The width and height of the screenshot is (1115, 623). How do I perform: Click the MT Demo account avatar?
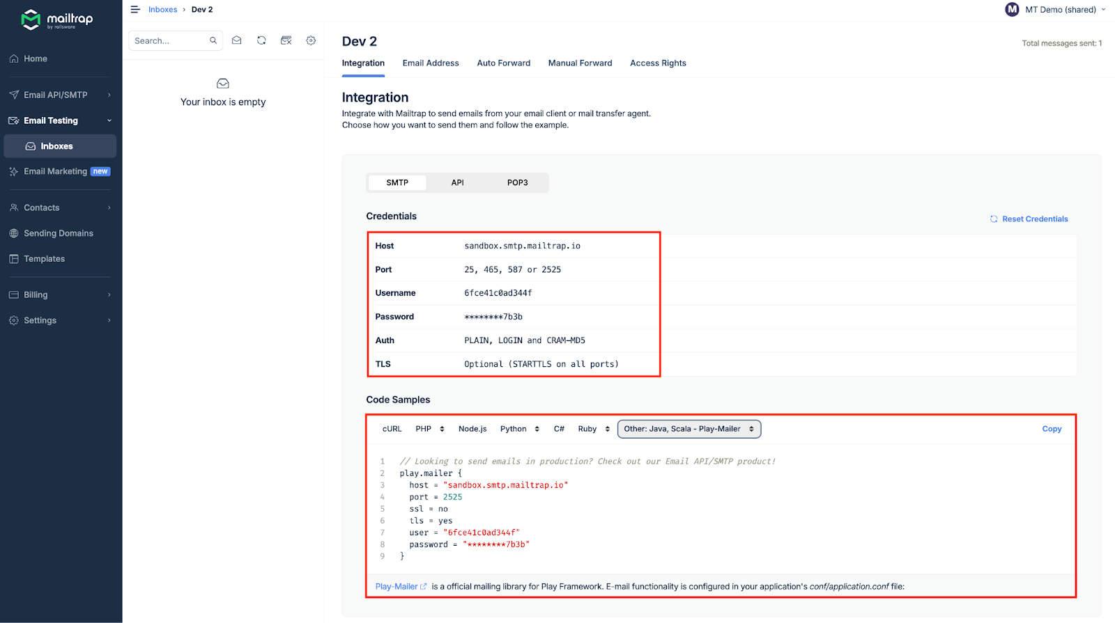tap(1012, 10)
